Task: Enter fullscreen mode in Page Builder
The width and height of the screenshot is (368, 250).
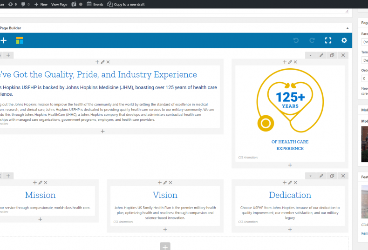Action: click(328, 40)
